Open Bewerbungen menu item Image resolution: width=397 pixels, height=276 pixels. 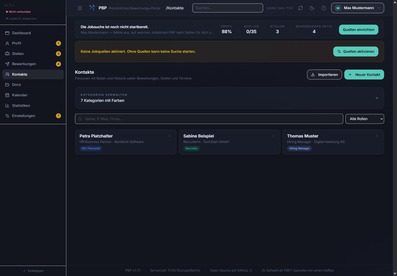33,64
